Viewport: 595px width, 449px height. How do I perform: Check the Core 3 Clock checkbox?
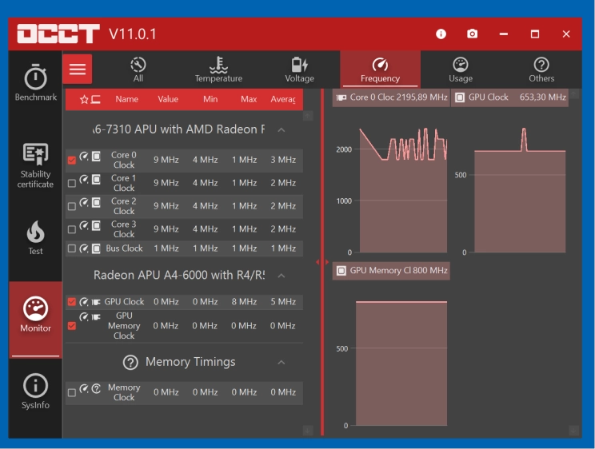click(x=72, y=229)
